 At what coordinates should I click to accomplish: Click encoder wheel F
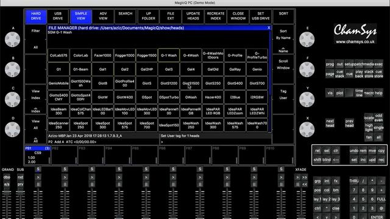[x=307, y=69]
